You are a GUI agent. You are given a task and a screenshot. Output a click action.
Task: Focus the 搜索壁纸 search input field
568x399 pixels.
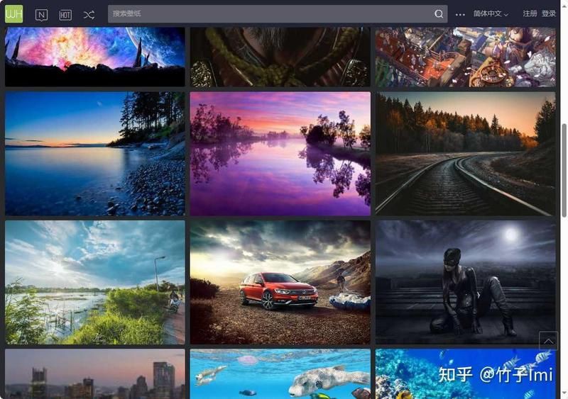[270, 14]
